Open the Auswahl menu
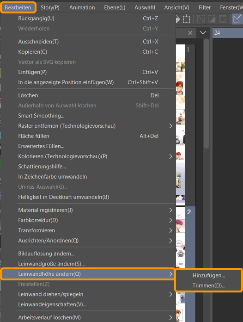Image resolution: width=243 pixels, height=322 pixels. tap(145, 7)
